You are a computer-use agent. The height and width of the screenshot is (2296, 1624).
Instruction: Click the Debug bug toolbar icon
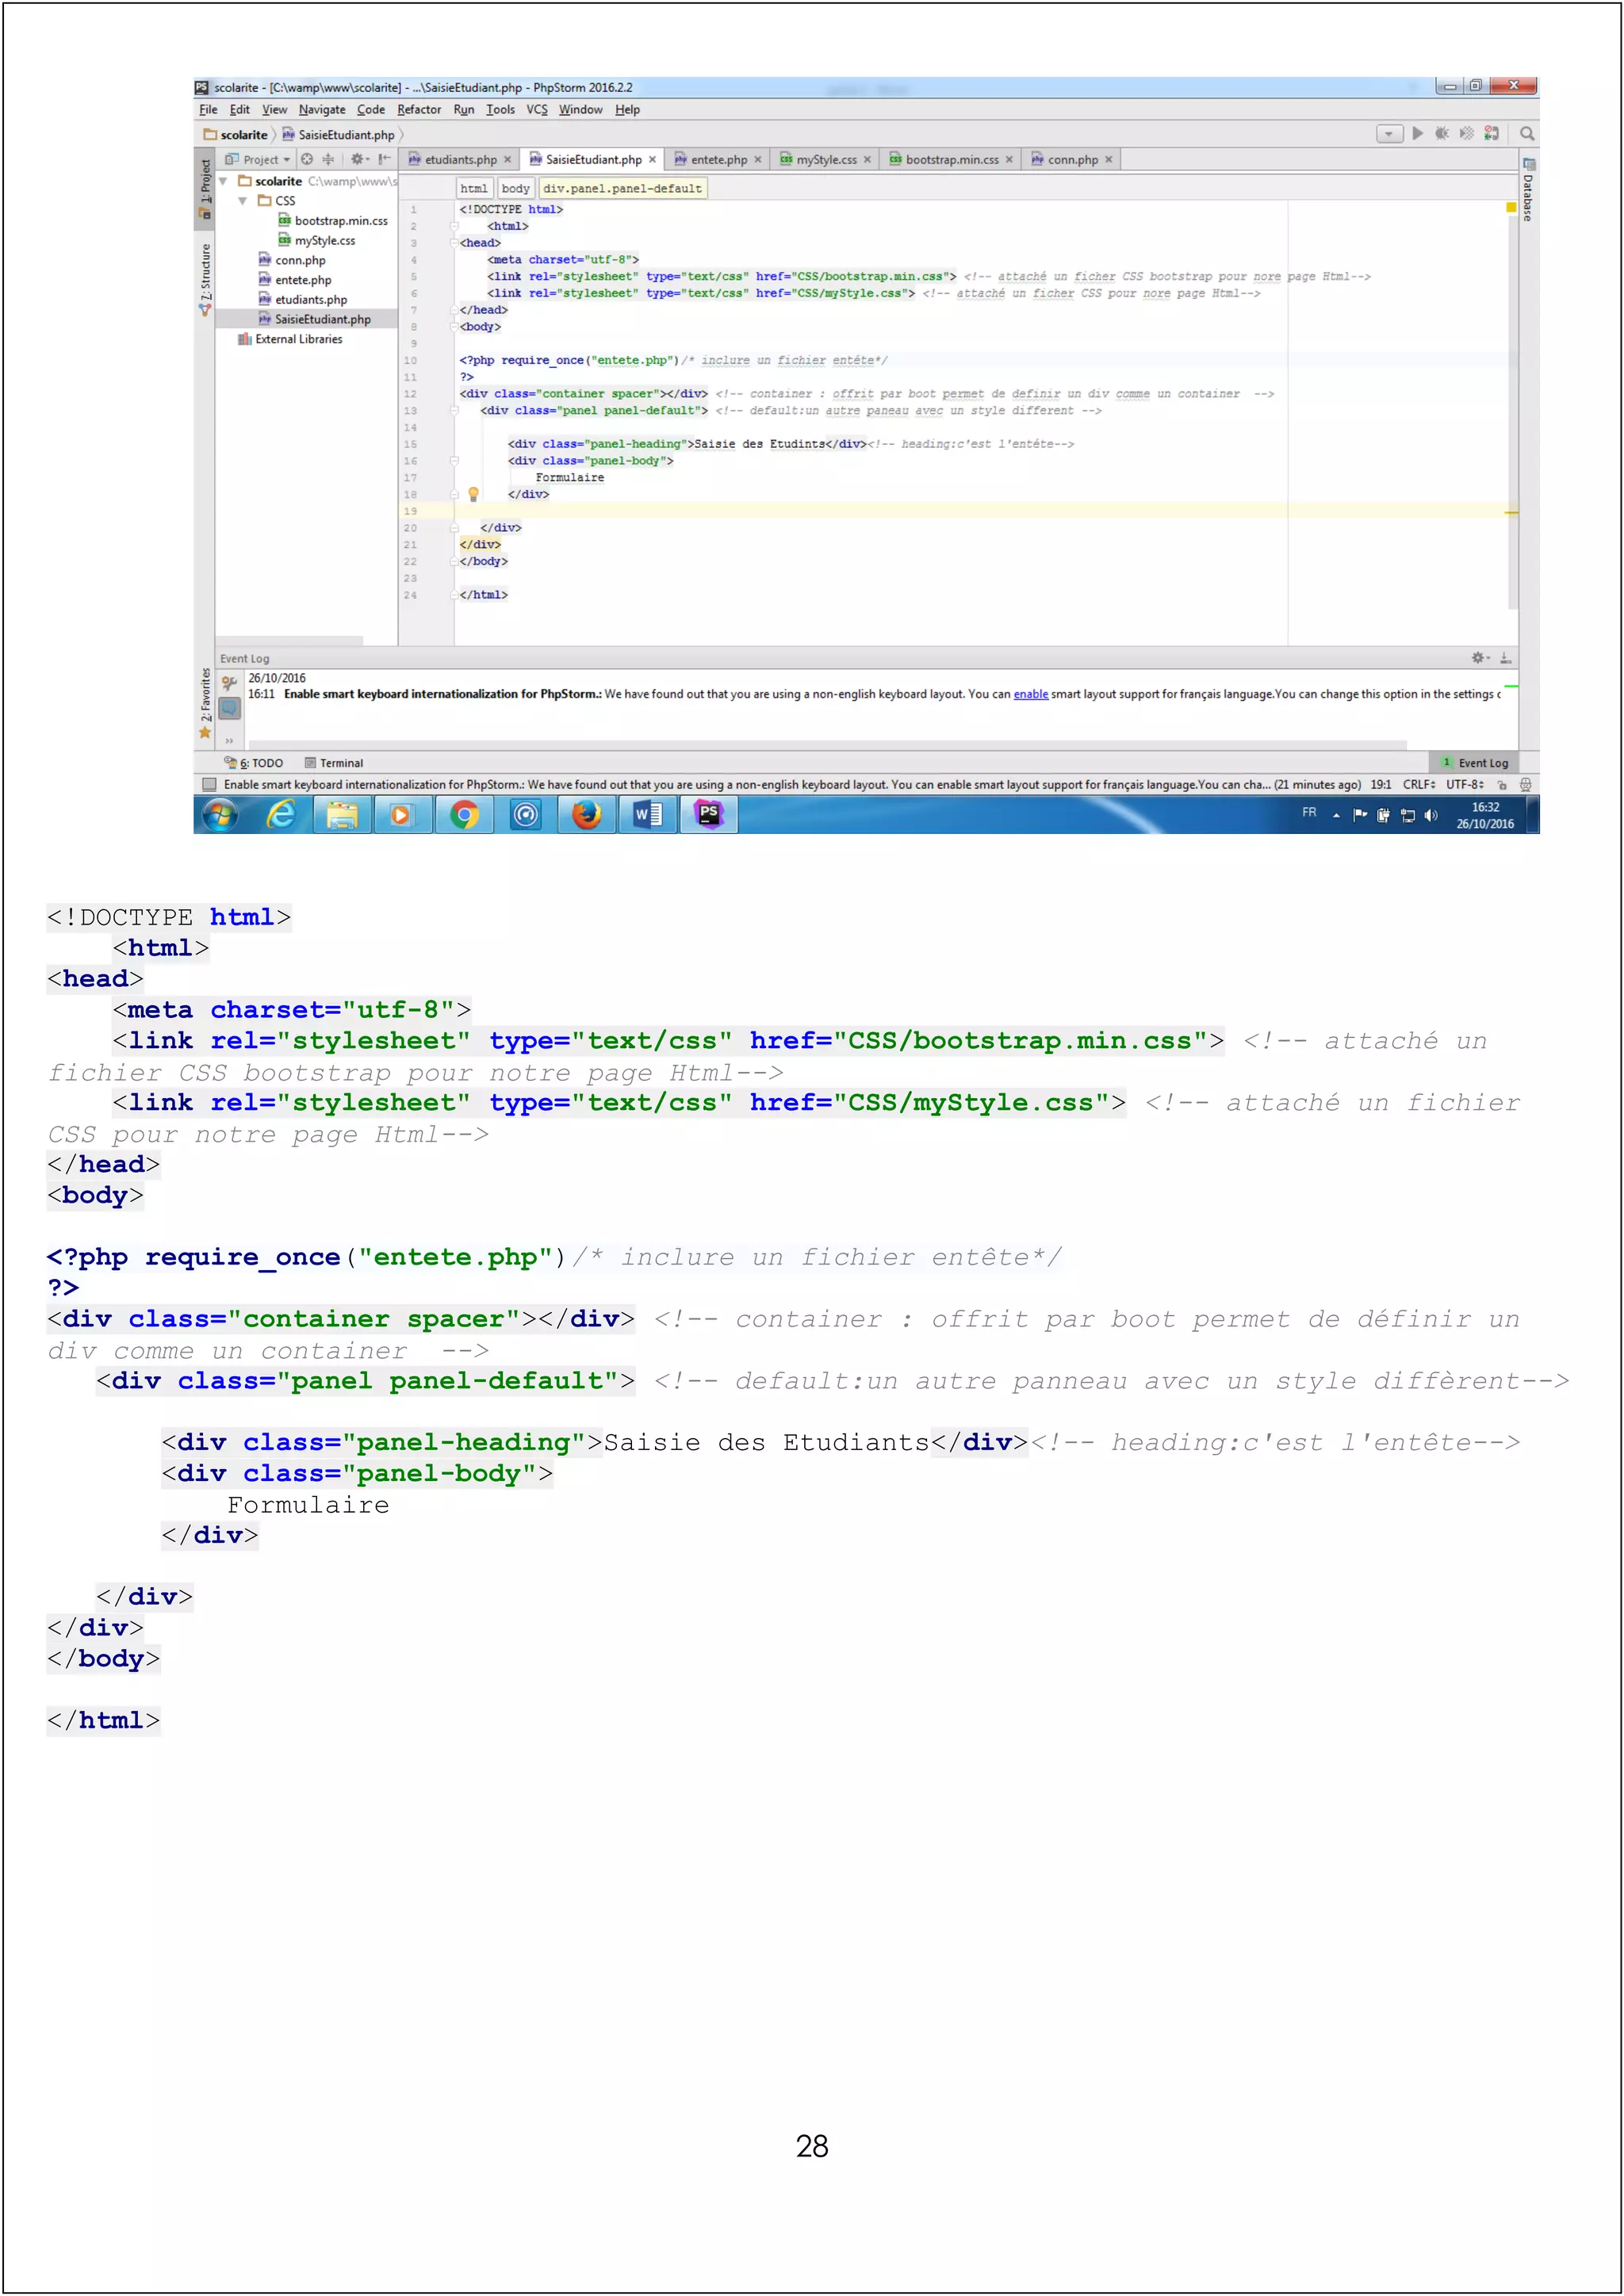[x=1442, y=134]
